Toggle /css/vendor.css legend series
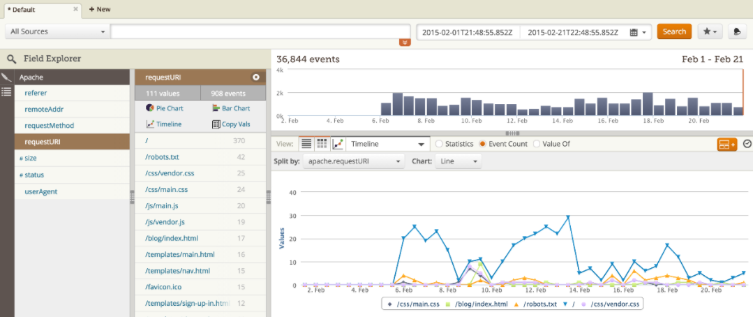Image resolution: width=753 pixels, height=317 pixels. click(610, 304)
